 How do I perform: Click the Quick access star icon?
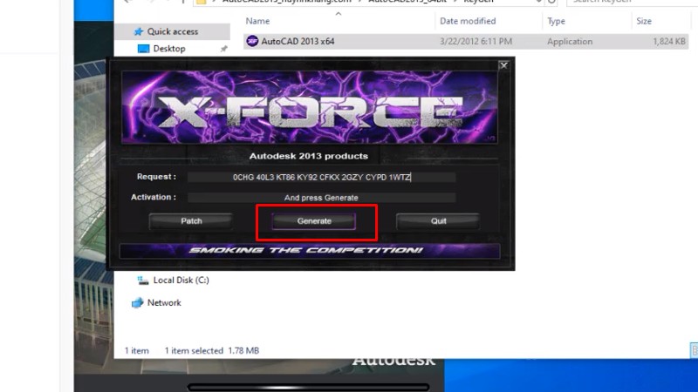(x=138, y=31)
